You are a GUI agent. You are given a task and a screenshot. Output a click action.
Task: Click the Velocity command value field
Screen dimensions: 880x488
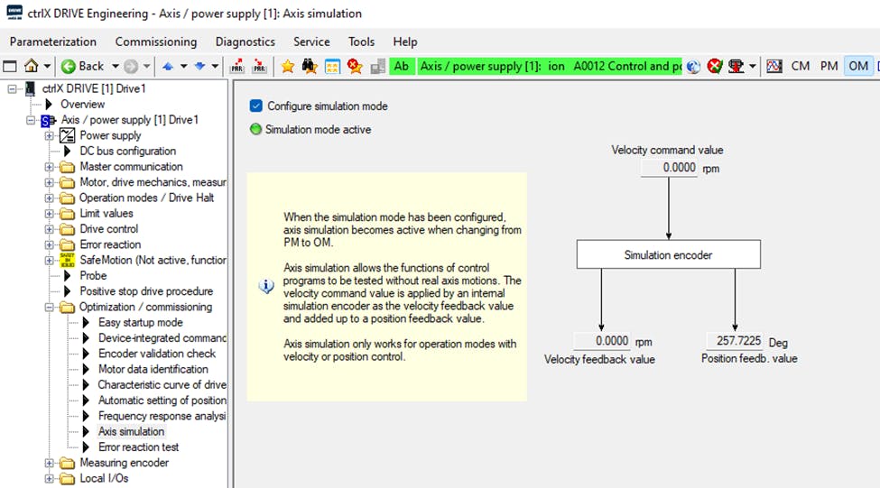(x=669, y=168)
